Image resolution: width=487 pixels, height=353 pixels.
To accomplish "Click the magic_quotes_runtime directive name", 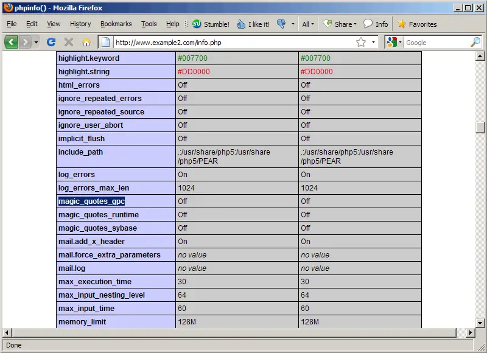I will coord(99,215).
